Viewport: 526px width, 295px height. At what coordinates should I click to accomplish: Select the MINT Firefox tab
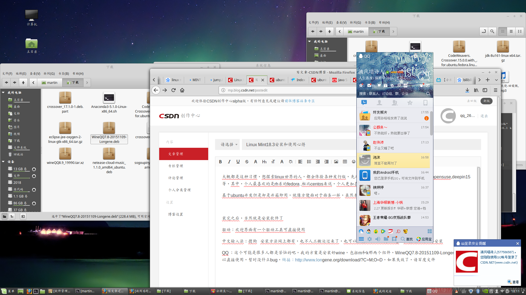(195, 80)
